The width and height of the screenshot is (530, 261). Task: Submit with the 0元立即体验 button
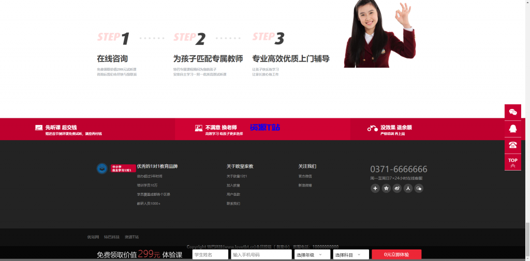coord(396,255)
